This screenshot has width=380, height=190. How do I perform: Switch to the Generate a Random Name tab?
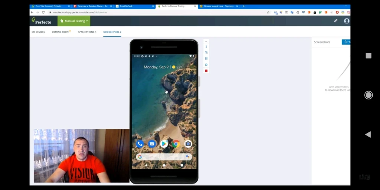[92, 6]
